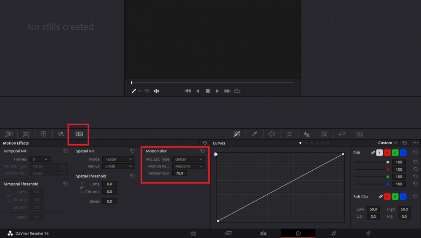Open the Motion Effects palette icon
This screenshot has height=238, width=421.
click(79, 134)
